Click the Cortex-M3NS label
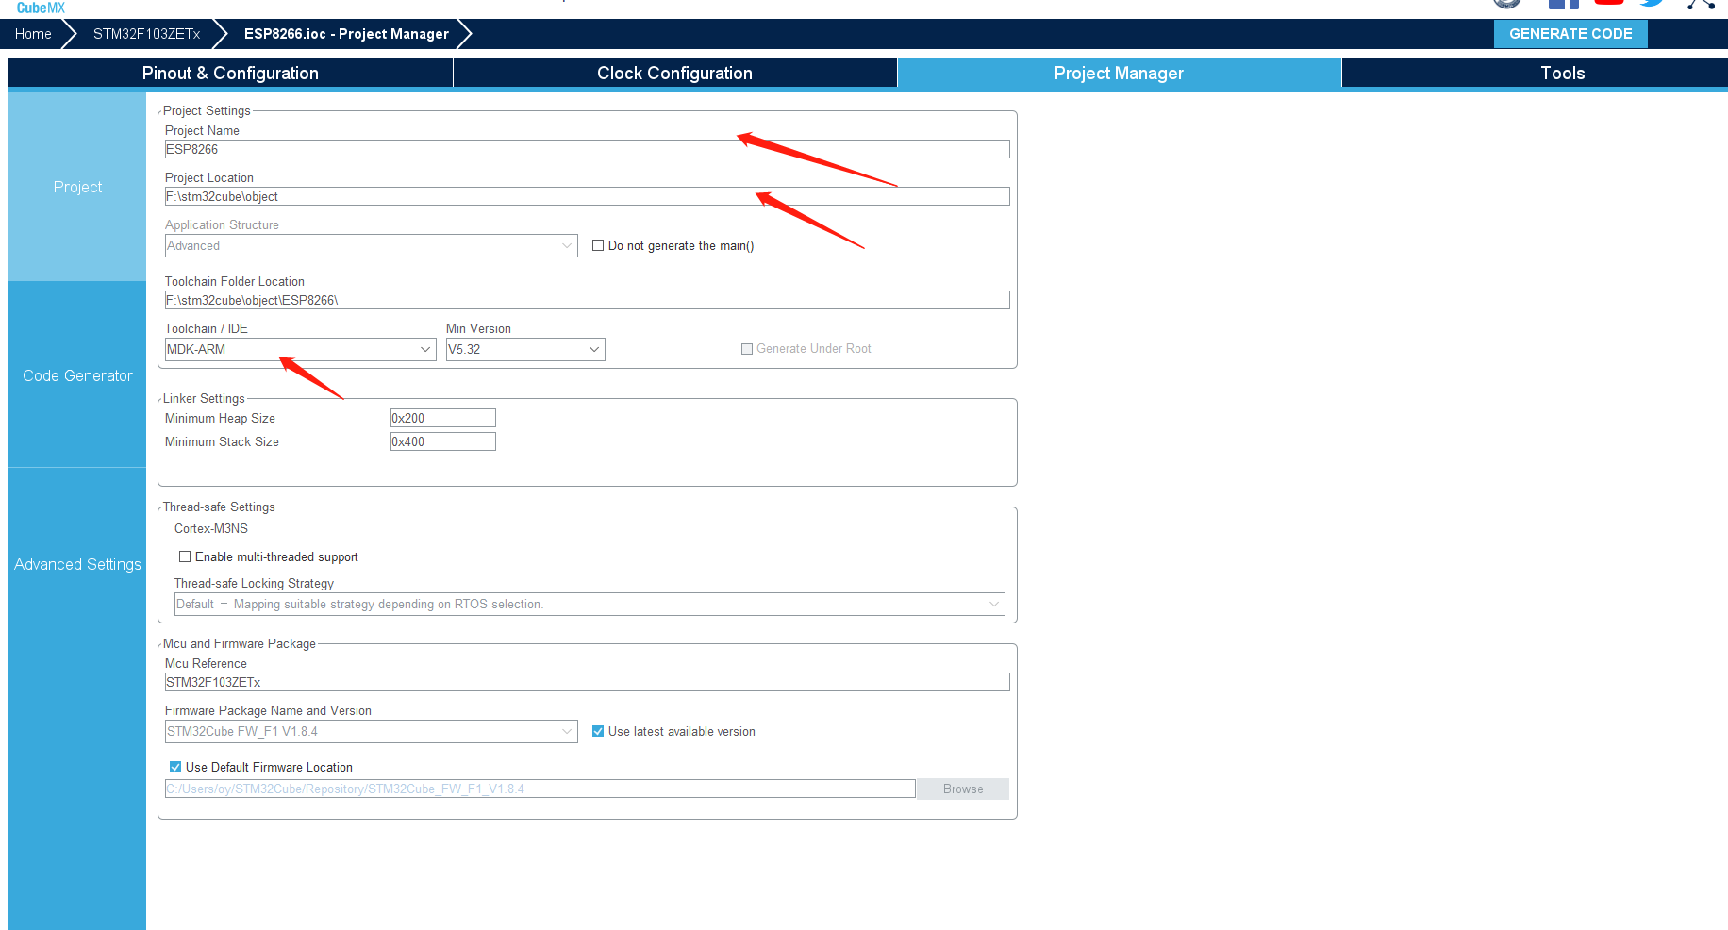 pos(211,528)
